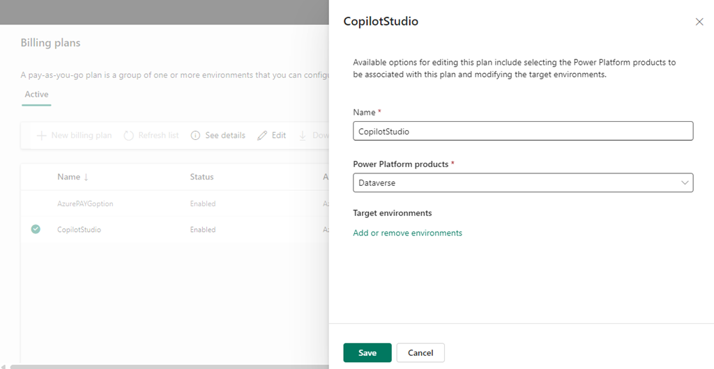Click the Refresh list icon

coord(128,136)
